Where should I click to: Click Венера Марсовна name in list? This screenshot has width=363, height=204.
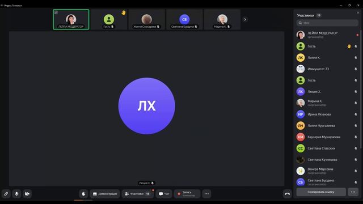320,169
